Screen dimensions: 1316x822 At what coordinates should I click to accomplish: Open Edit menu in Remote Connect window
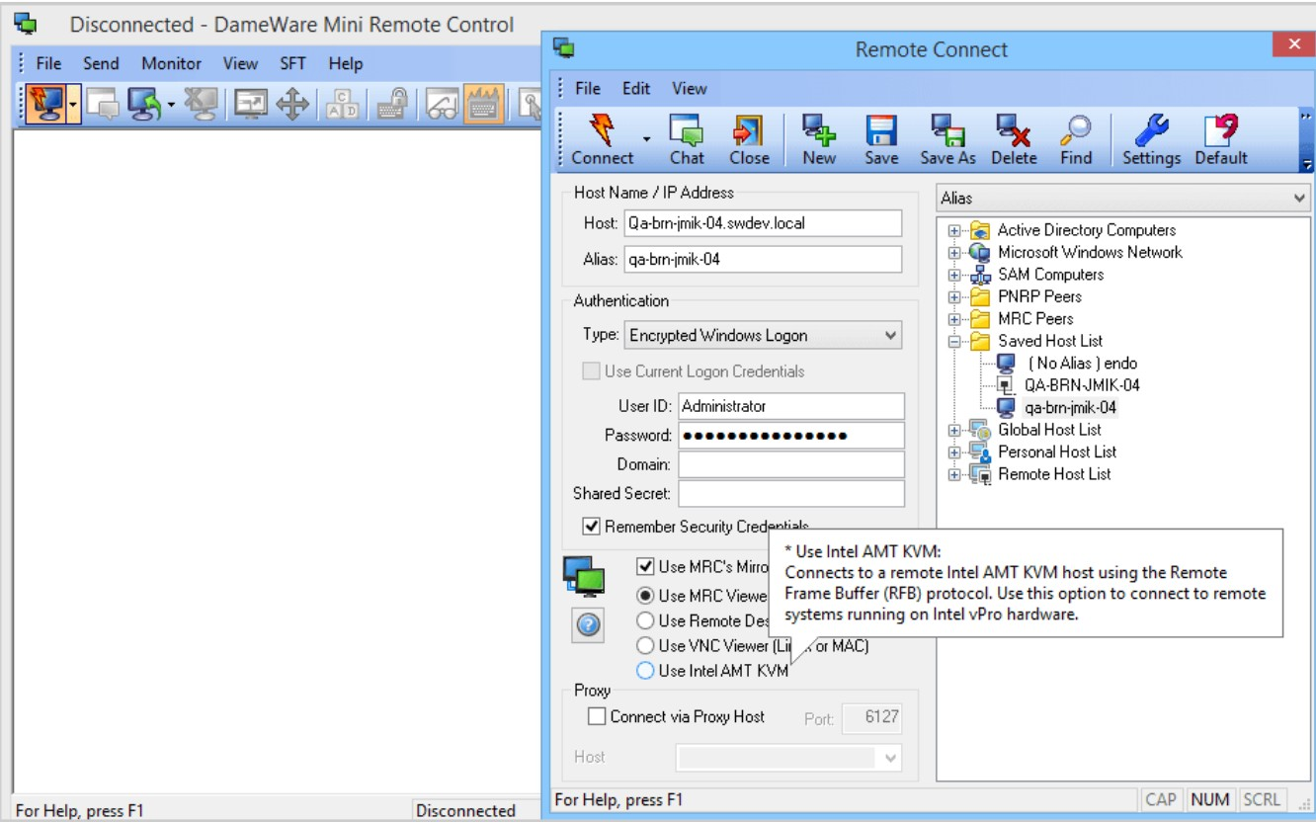[x=636, y=88]
